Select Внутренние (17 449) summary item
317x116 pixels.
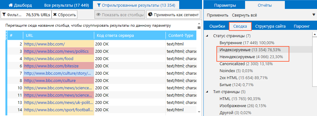click(x=247, y=43)
